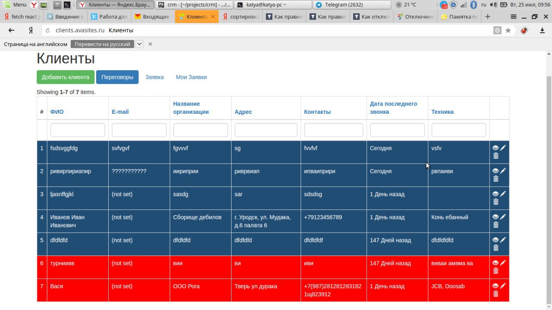Focus the Адрес filter input field
The width and height of the screenshot is (552, 310).
(266, 130)
